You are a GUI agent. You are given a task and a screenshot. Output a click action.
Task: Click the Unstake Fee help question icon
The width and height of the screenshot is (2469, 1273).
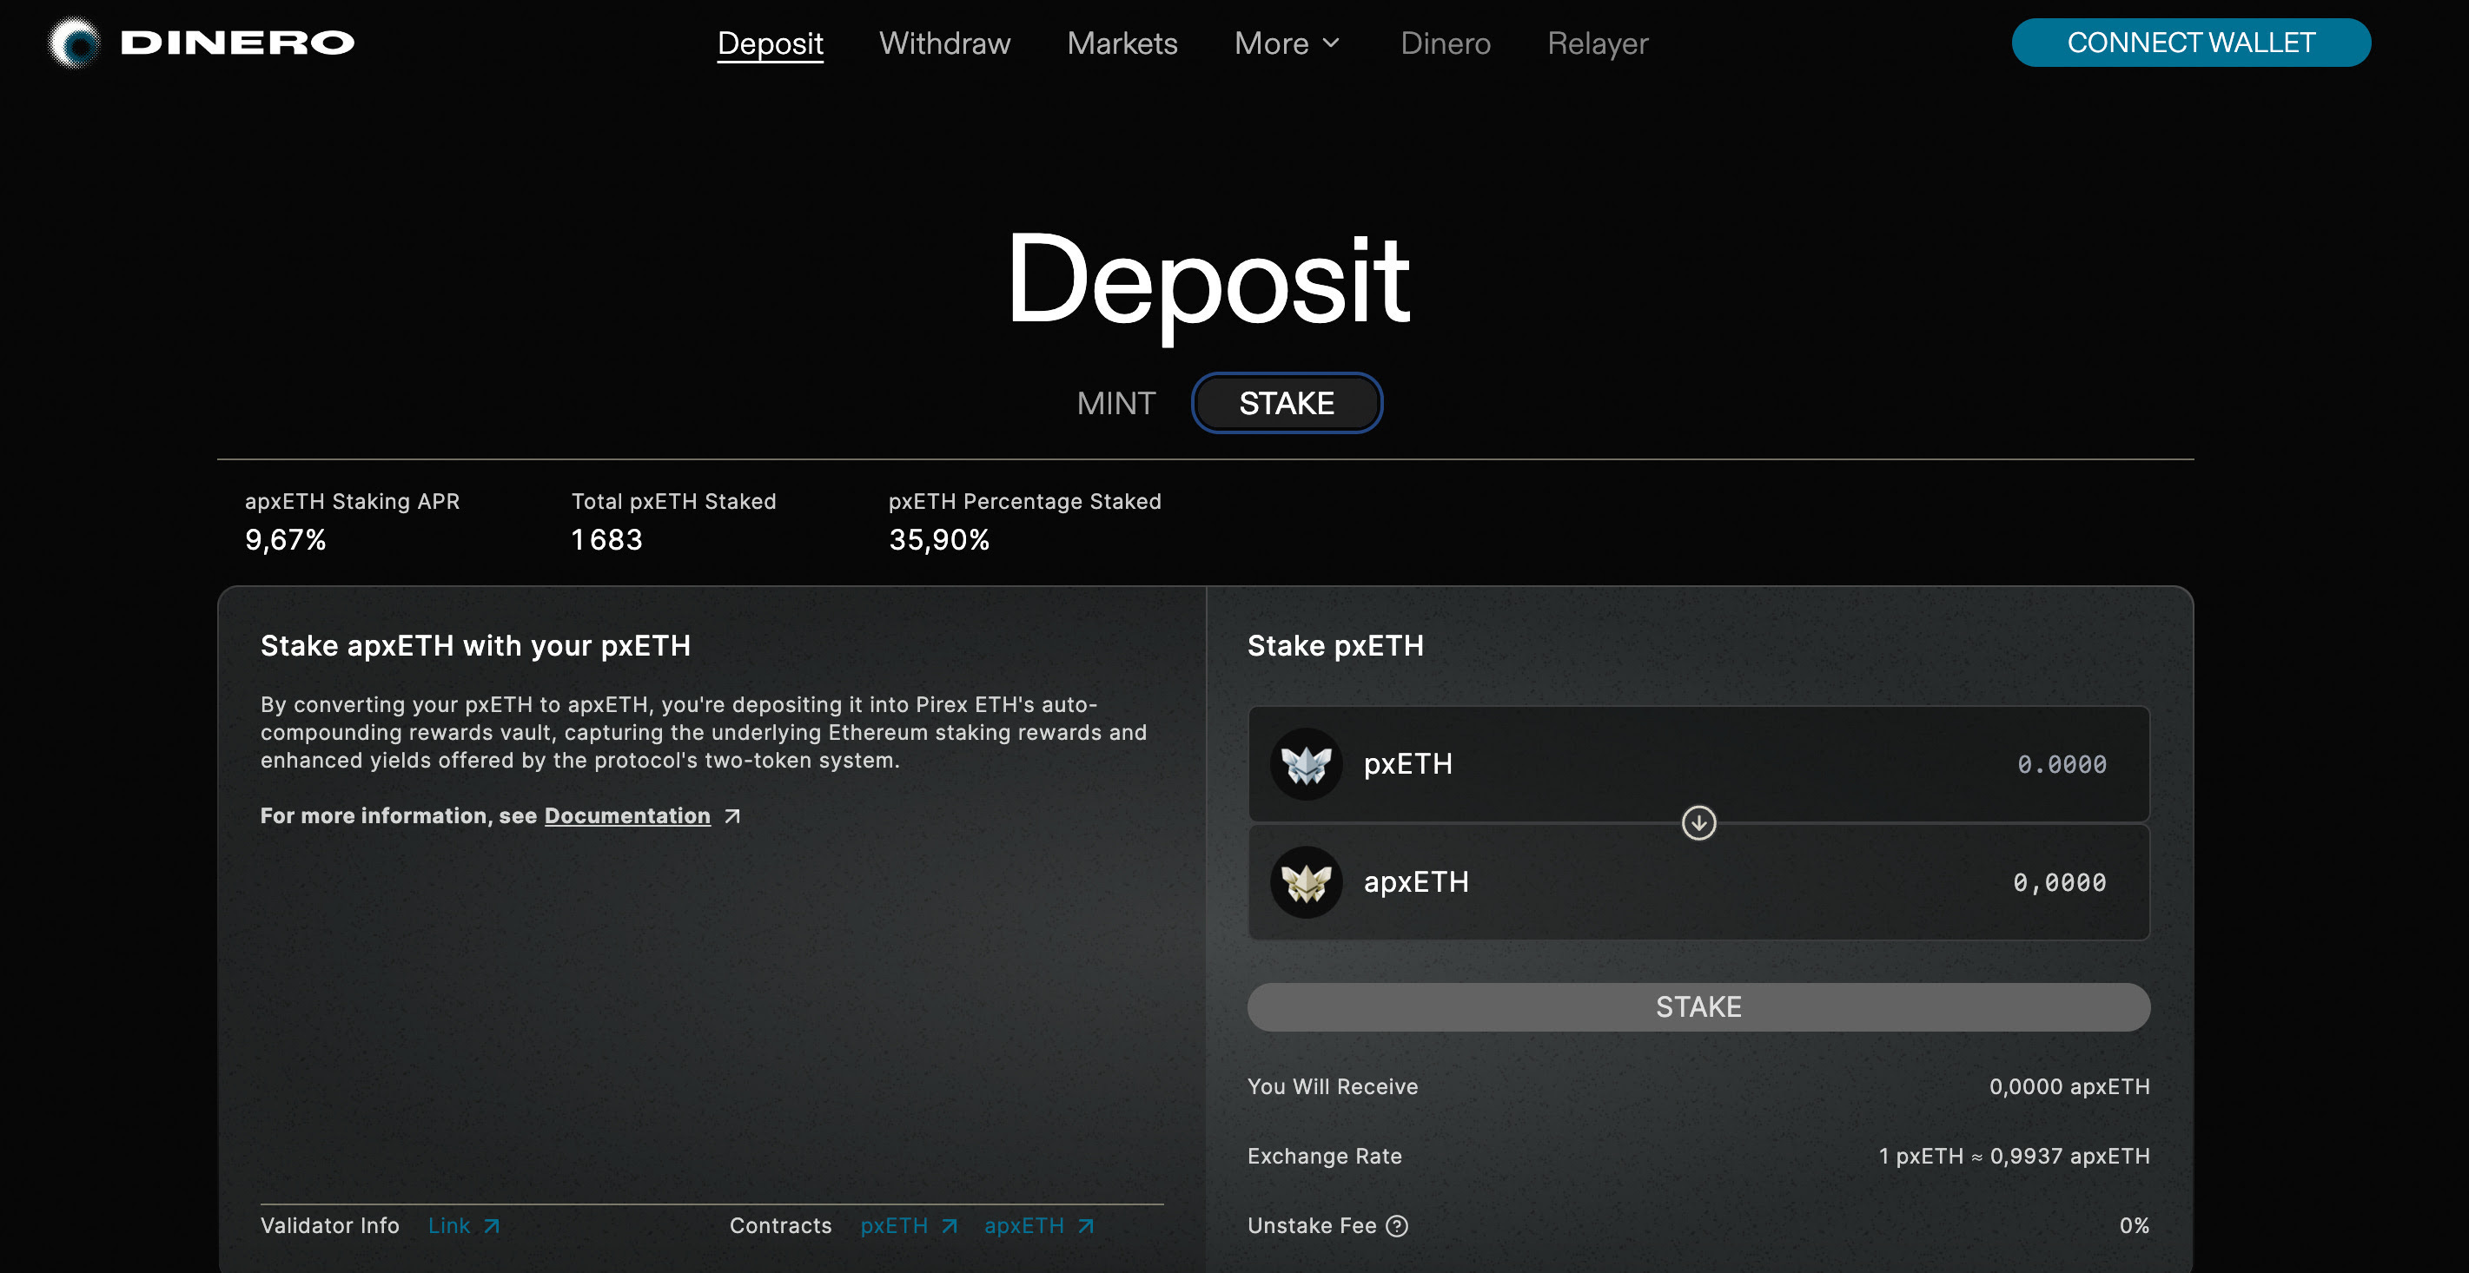pyautogui.click(x=1396, y=1225)
